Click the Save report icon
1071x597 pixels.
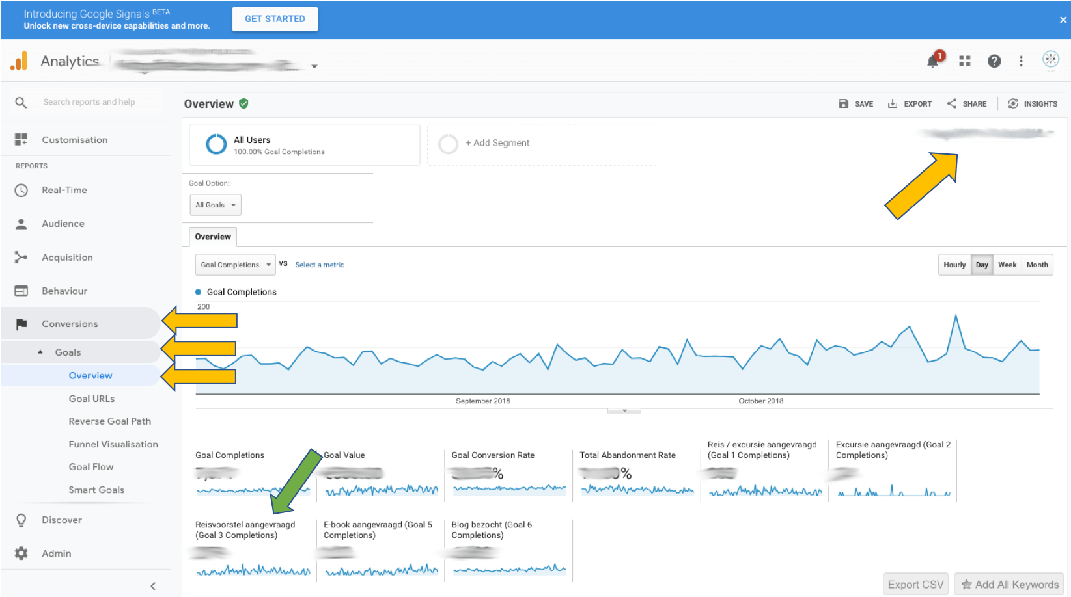pyautogui.click(x=844, y=103)
